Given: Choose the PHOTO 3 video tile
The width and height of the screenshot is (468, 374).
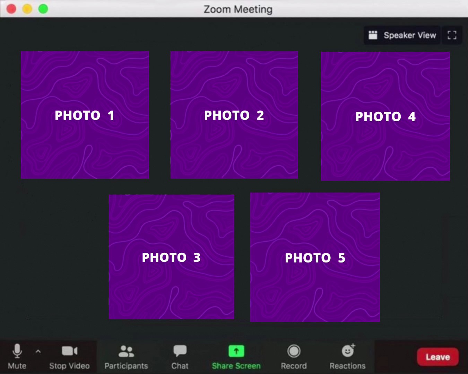Looking at the screenshot, I should 171,257.
